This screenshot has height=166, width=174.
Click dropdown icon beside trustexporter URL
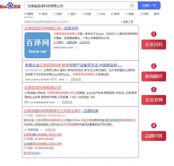click(x=58, y=102)
